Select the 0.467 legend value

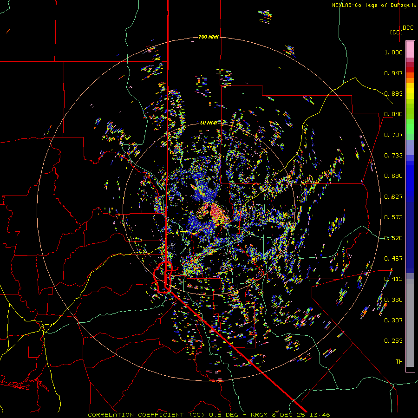click(393, 259)
